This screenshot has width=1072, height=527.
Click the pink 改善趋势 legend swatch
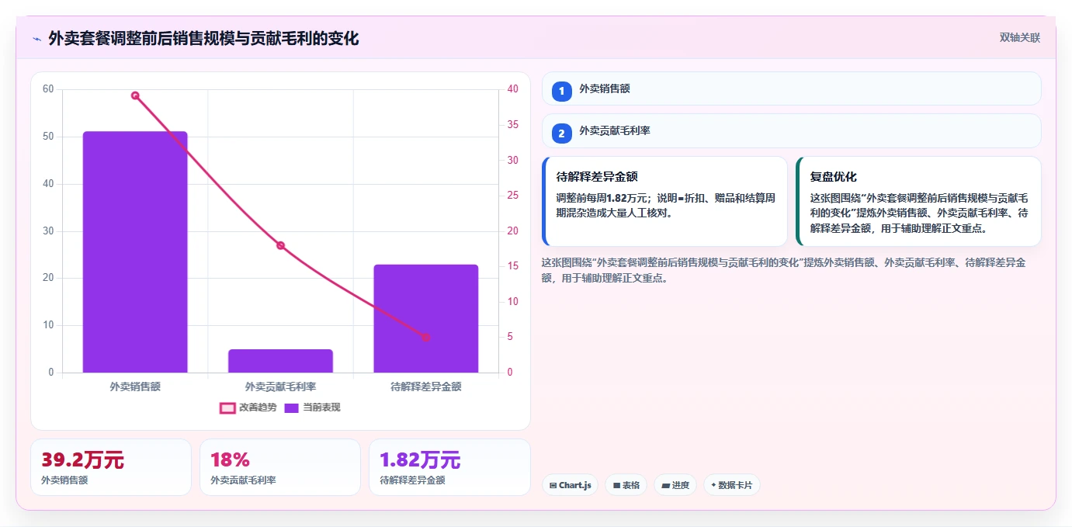pyautogui.click(x=227, y=408)
